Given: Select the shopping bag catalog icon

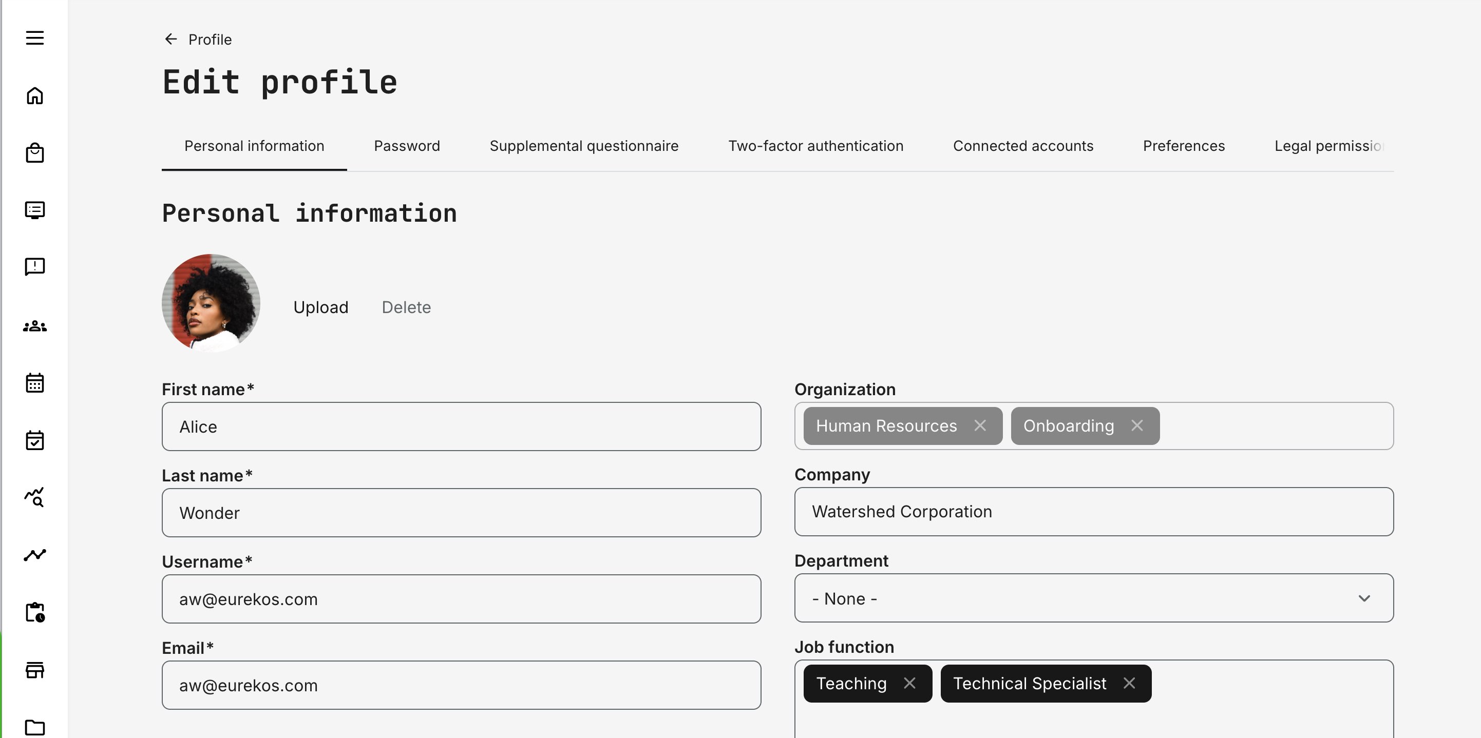Looking at the screenshot, I should 35,152.
